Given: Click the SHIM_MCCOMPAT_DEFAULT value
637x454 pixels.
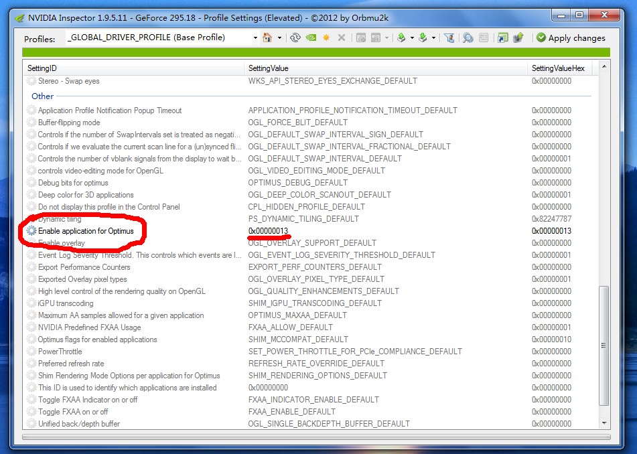Looking at the screenshot, I should click(x=298, y=339).
